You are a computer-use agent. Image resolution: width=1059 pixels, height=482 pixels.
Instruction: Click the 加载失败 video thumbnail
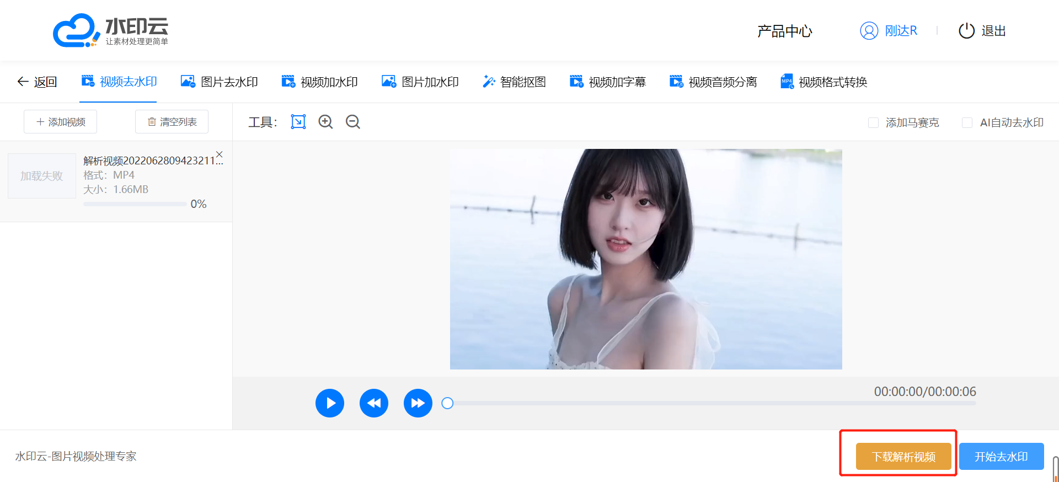point(42,176)
